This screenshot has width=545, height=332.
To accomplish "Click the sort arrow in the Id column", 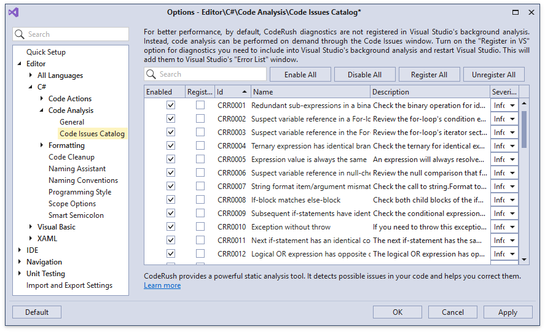I will pyautogui.click(x=245, y=92).
